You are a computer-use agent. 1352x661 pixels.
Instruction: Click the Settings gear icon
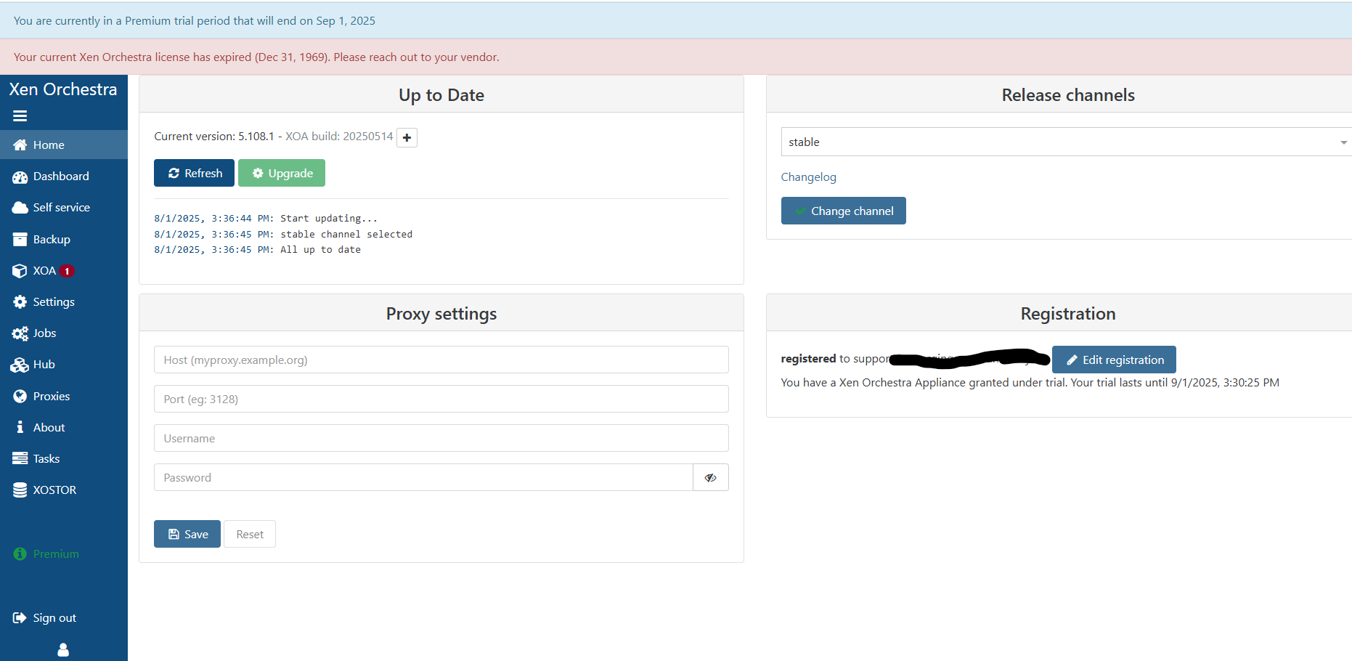click(x=20, y=302)
